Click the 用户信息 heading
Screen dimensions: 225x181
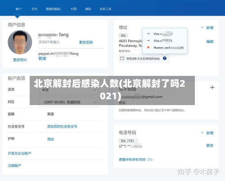point(17,25)
